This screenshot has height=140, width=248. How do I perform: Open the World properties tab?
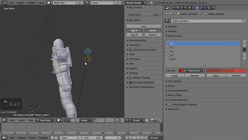(x=186, y=8)
